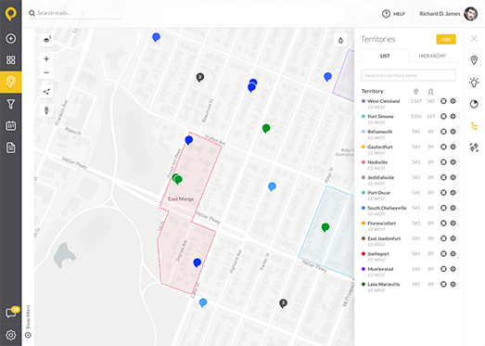Open the chat messages icon with badge

click(11, 313)
